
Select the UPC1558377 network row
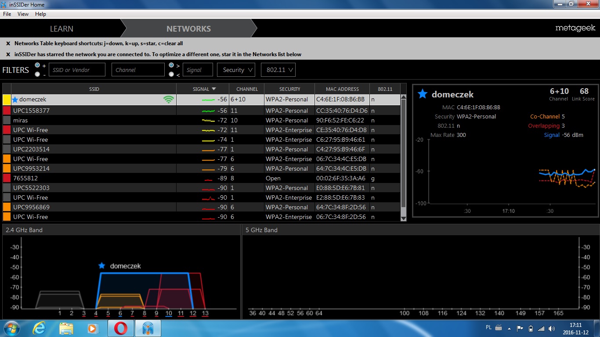click(202, 111)
